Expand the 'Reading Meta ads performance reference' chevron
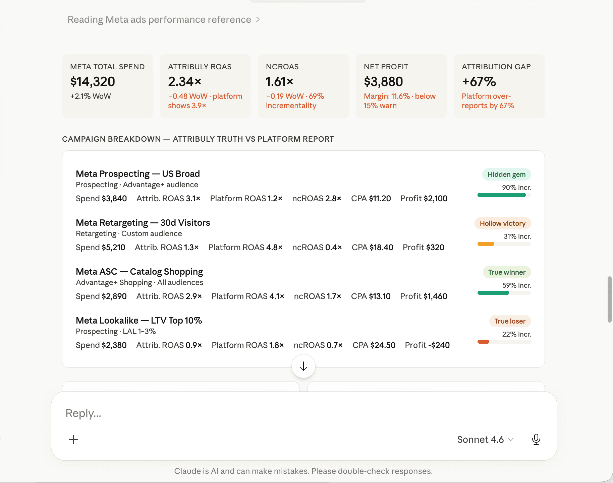This screenshot has height=483, width=613. (258, 19)
